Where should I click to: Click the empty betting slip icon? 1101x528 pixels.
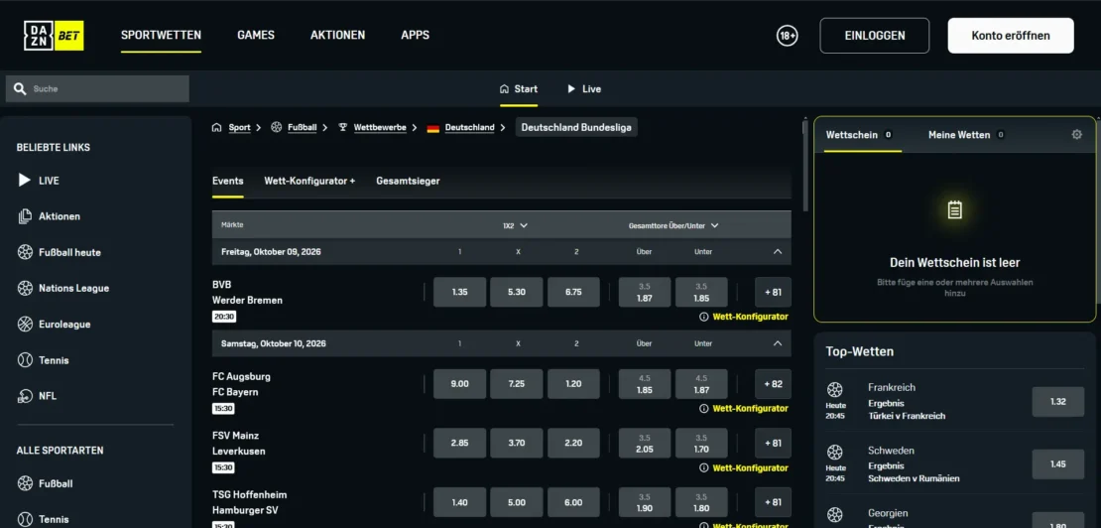coord(954,209)
